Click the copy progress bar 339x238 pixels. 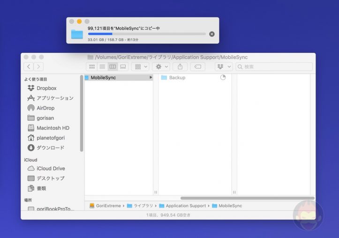coord(147,34)
